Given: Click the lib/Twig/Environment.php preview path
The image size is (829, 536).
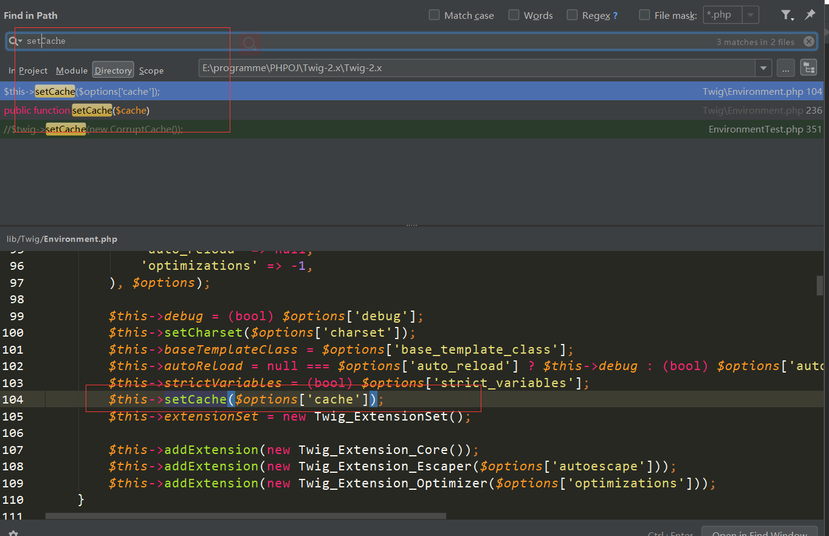Looking at the screenshot, I should [x=62, y=239].
